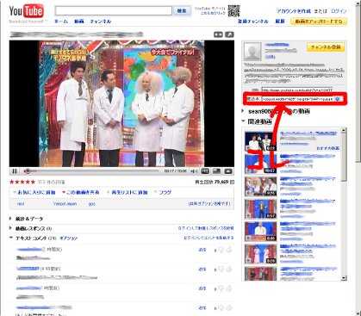Click 返信 on the 4 時間前 comment

(x=202, y=270)
